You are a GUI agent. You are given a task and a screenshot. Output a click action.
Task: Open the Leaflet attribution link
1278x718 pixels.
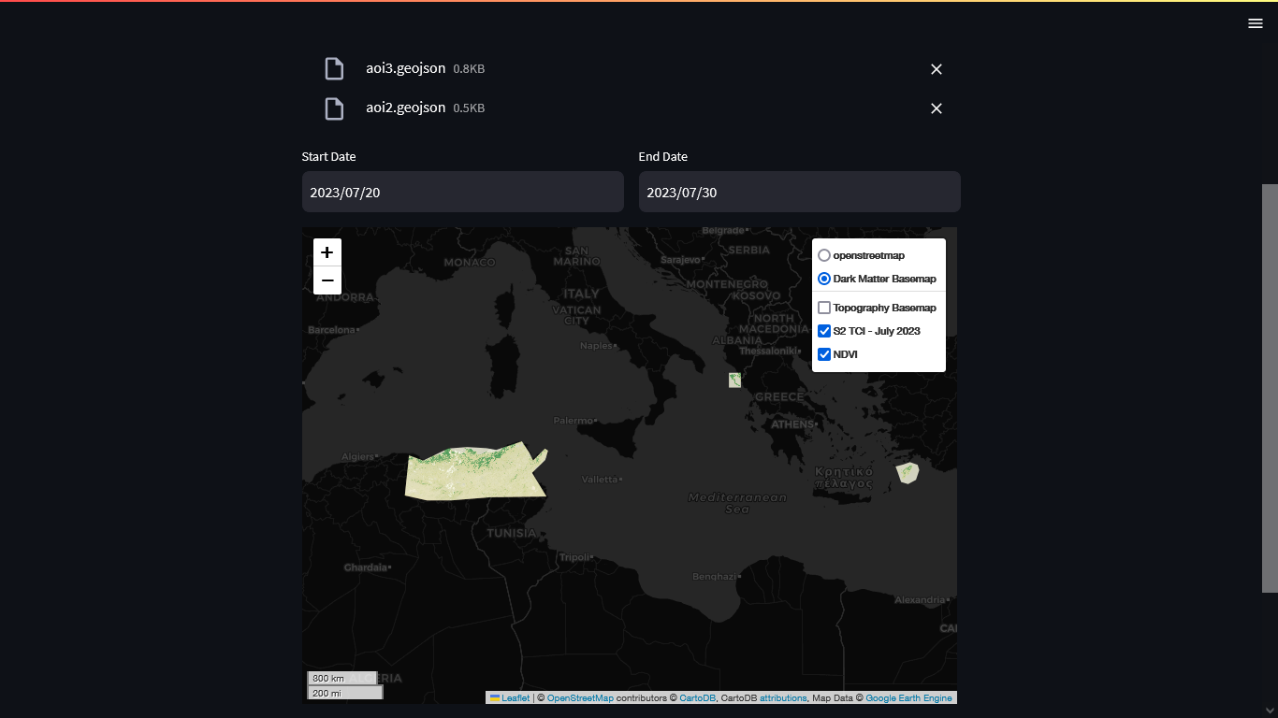[x=515, y=698]
